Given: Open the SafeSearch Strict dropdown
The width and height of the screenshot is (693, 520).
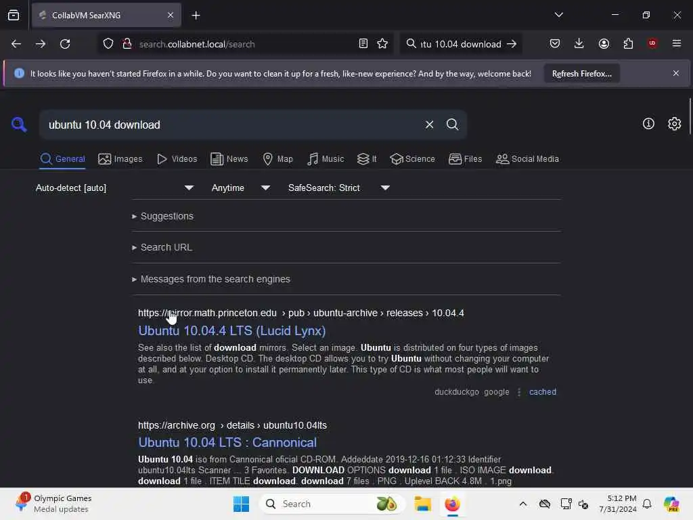Looking at the screenshot, I should click(x=339, y=188).
